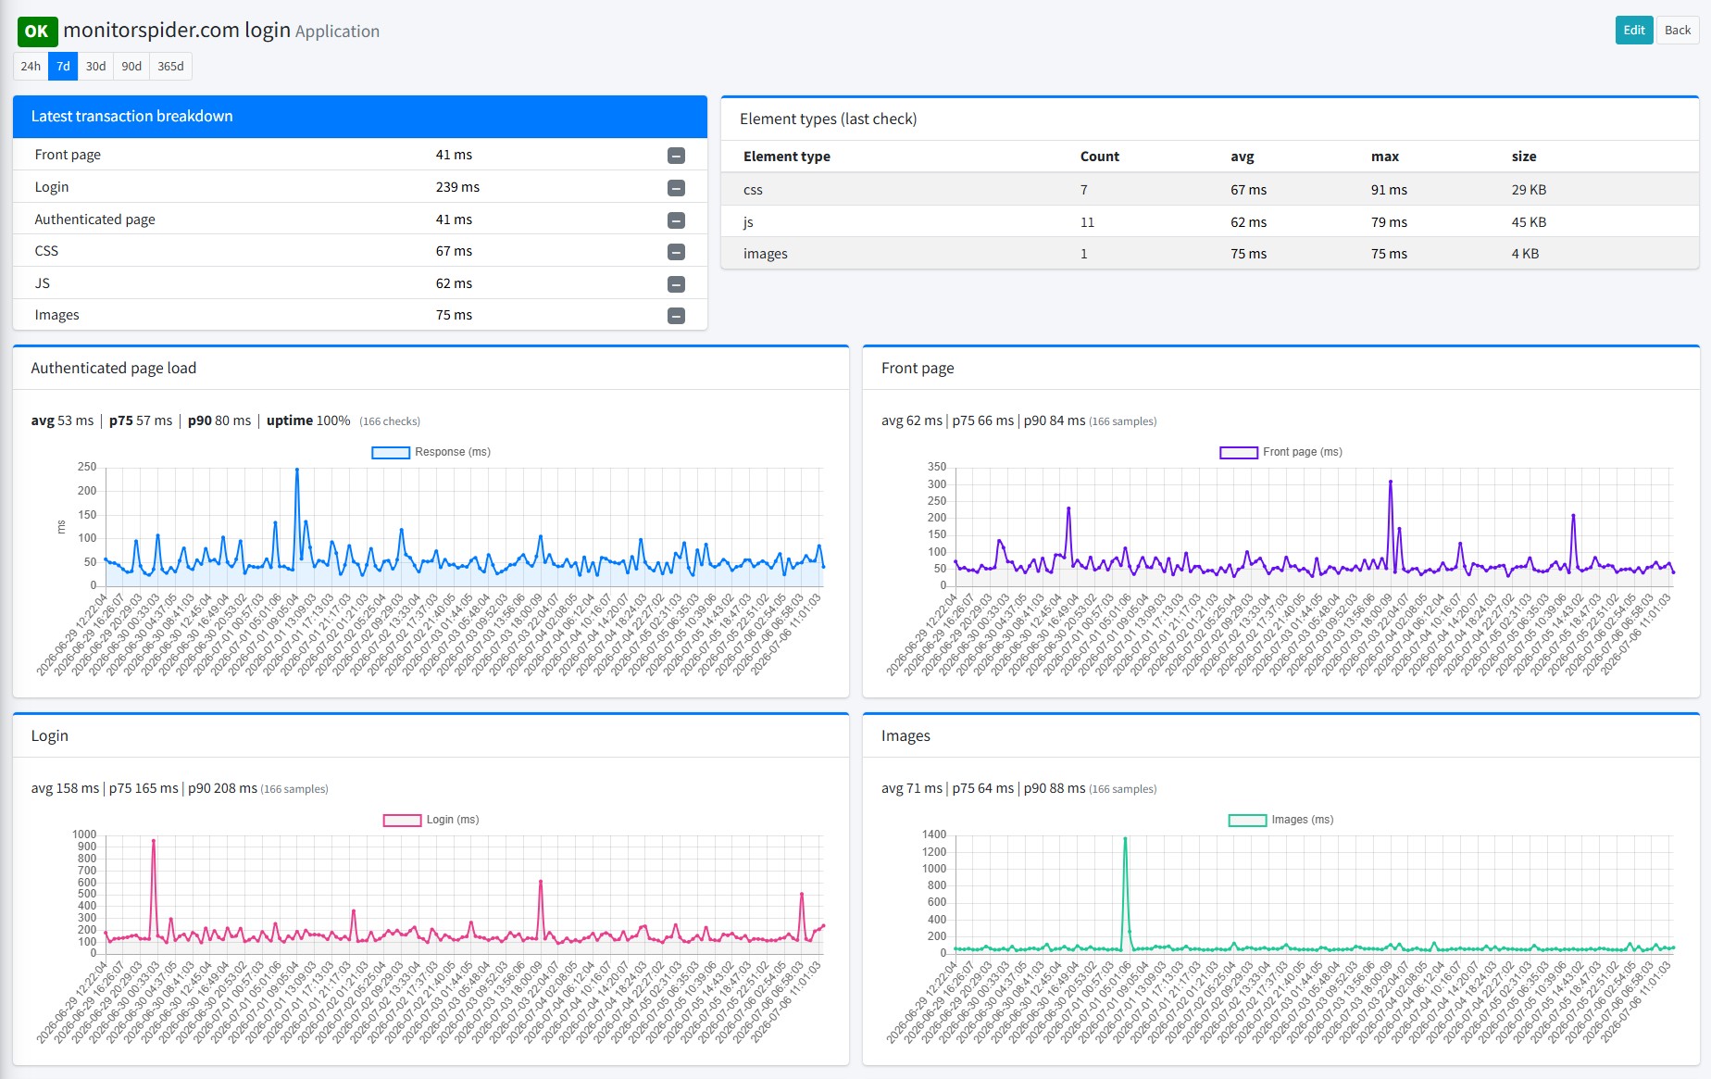The image size is (1711, 1079).
Task: Click the 29 KB css size cell
Action: coord(1529,190)
